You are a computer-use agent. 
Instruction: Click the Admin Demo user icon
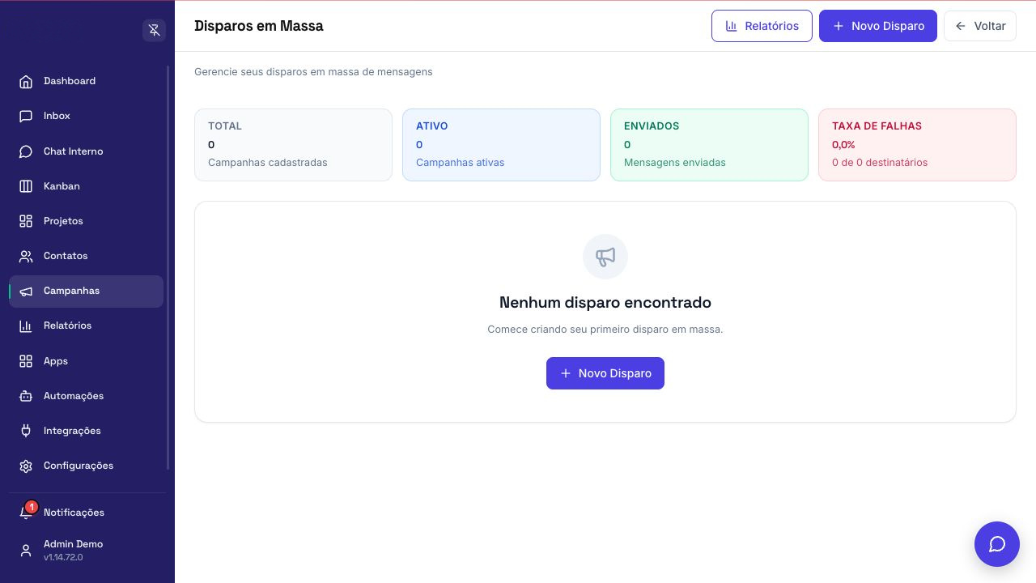click(x=26, y=551)
